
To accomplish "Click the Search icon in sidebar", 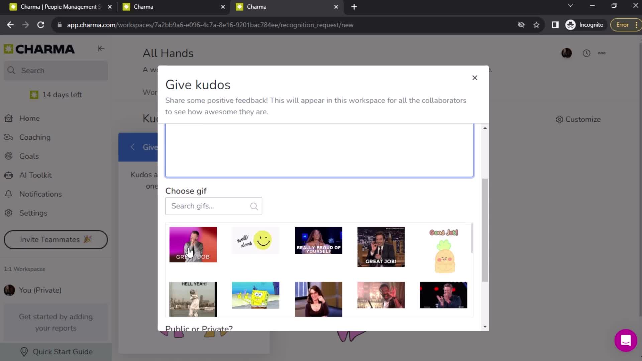I will pyautogui.click(x=11, y=71).
